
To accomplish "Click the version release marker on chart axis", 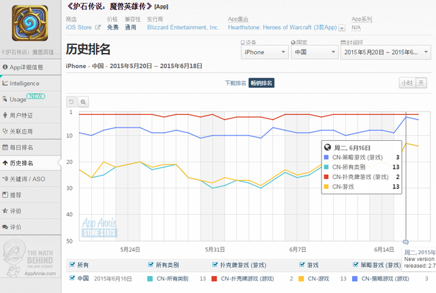I will click(x=406, y=241).
